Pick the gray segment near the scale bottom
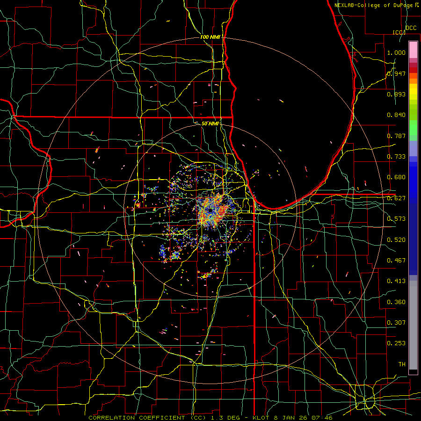 tap(413, 325)
